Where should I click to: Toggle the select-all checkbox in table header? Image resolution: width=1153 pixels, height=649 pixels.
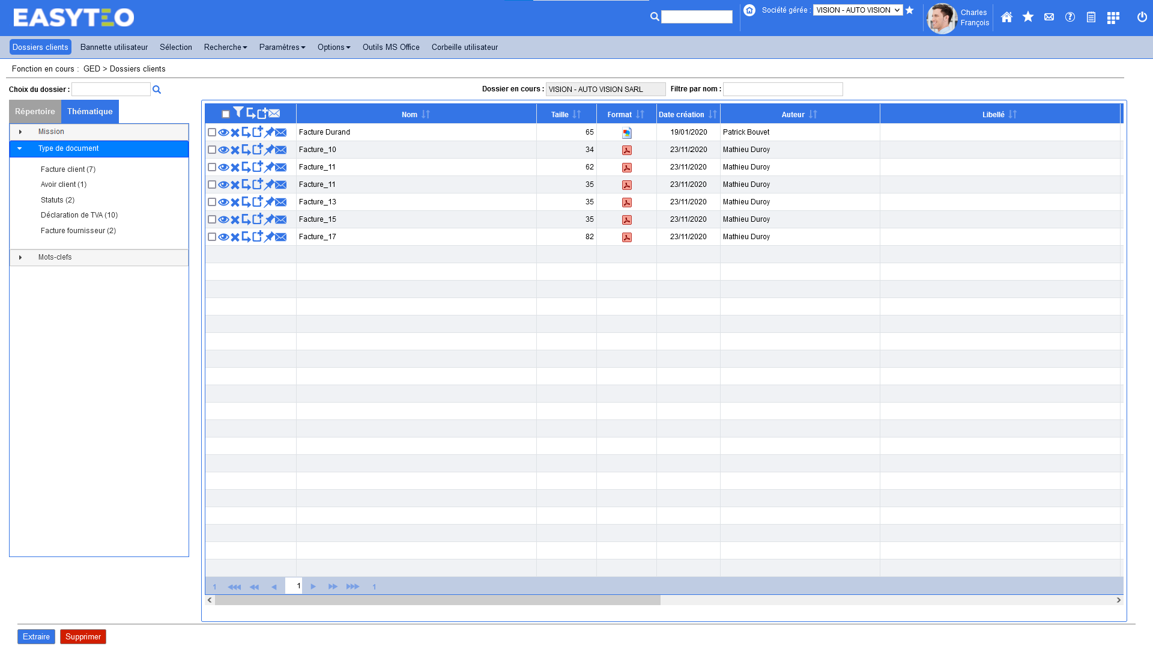(x=226, y=114)
